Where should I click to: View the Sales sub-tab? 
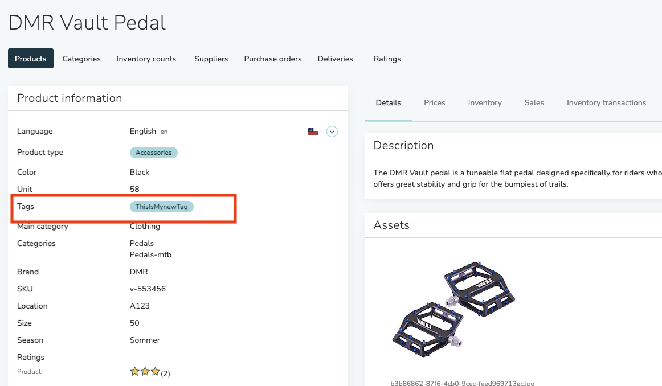(x=534, y=102)
